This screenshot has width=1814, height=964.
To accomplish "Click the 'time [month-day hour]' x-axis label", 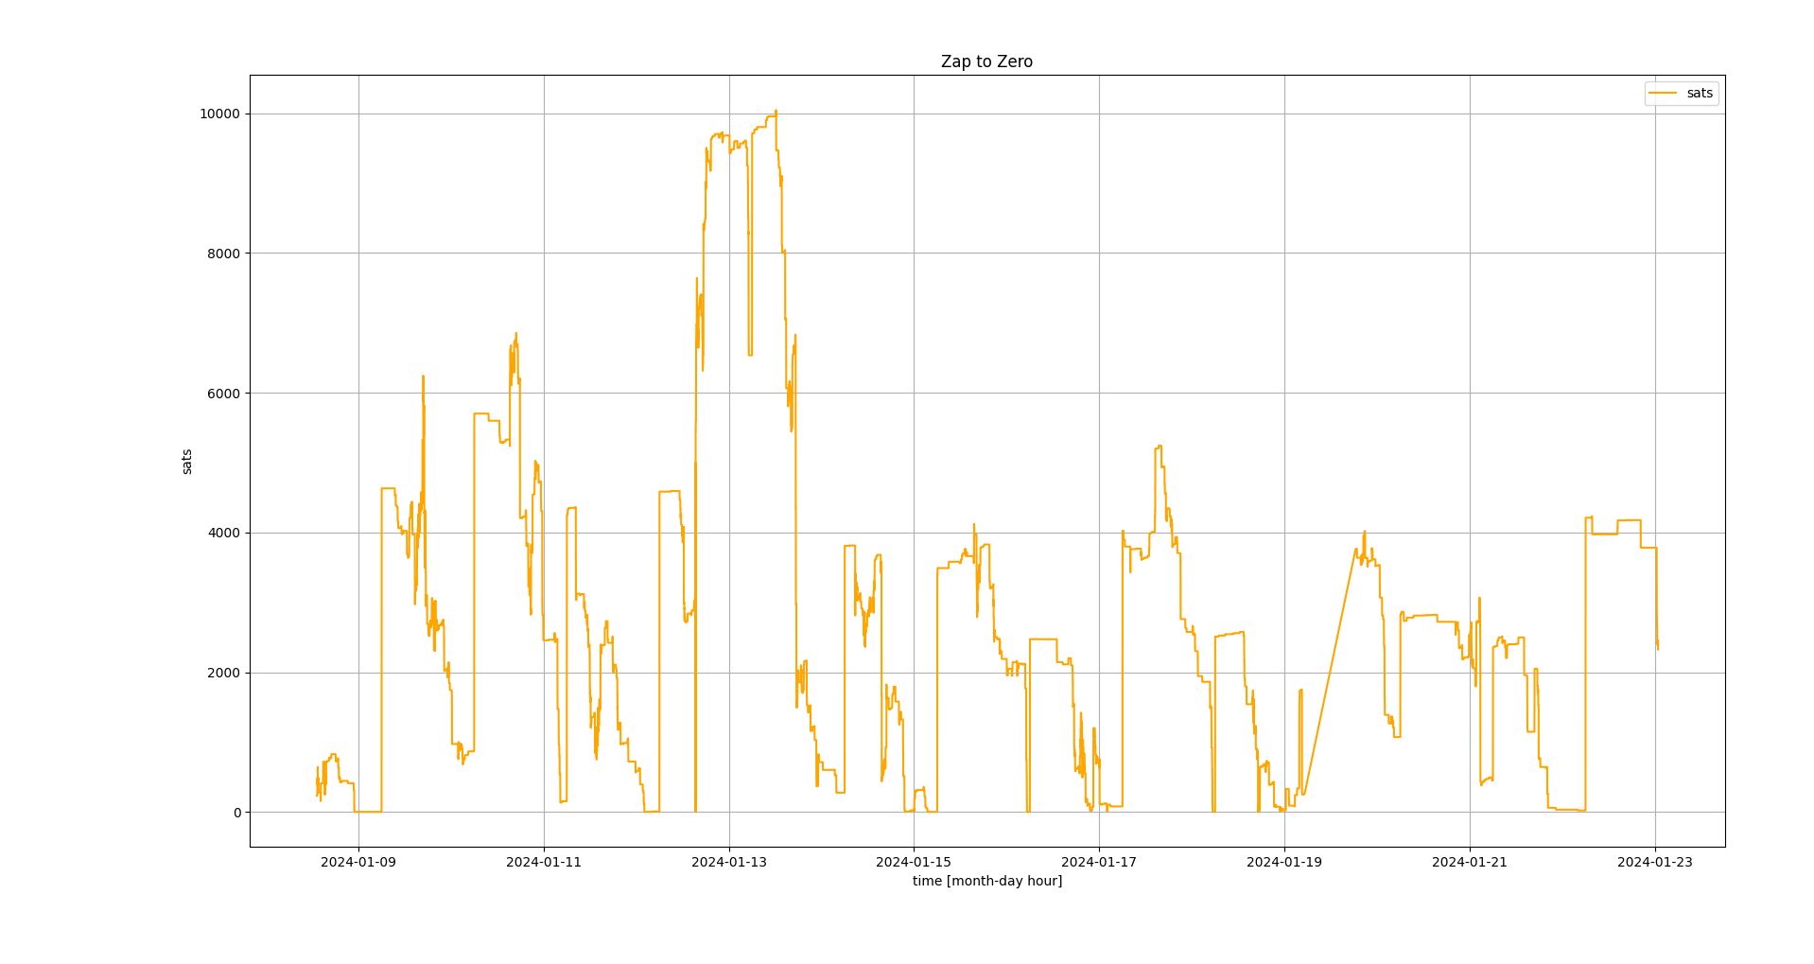I will [986, 881].
